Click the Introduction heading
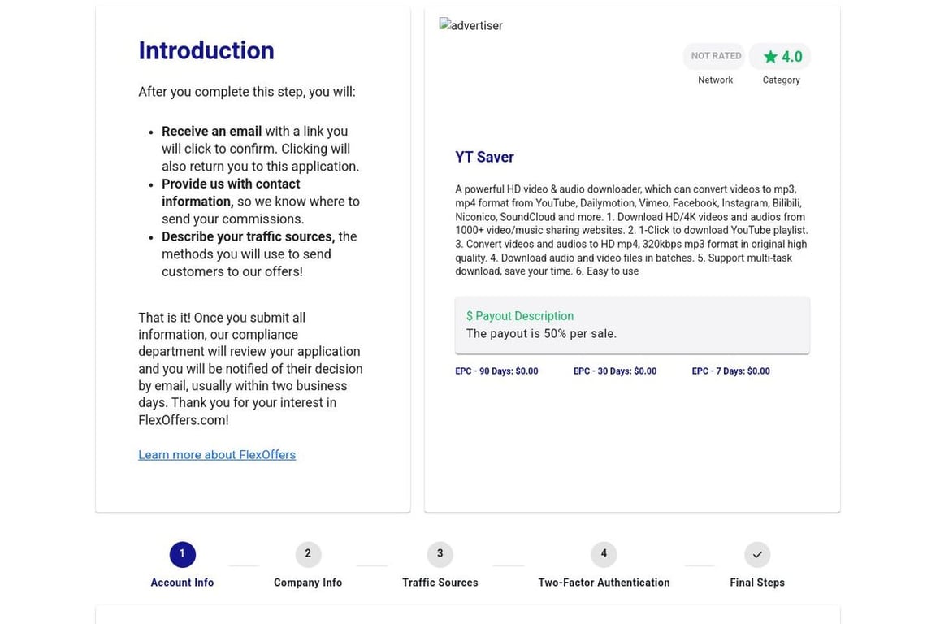The image size is (936, 624). pyautogui.click(x=206, y=50)
